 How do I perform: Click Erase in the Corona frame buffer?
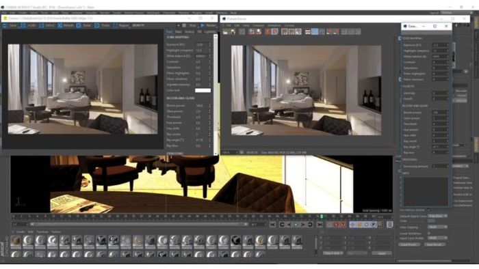(x=83, y=25)
